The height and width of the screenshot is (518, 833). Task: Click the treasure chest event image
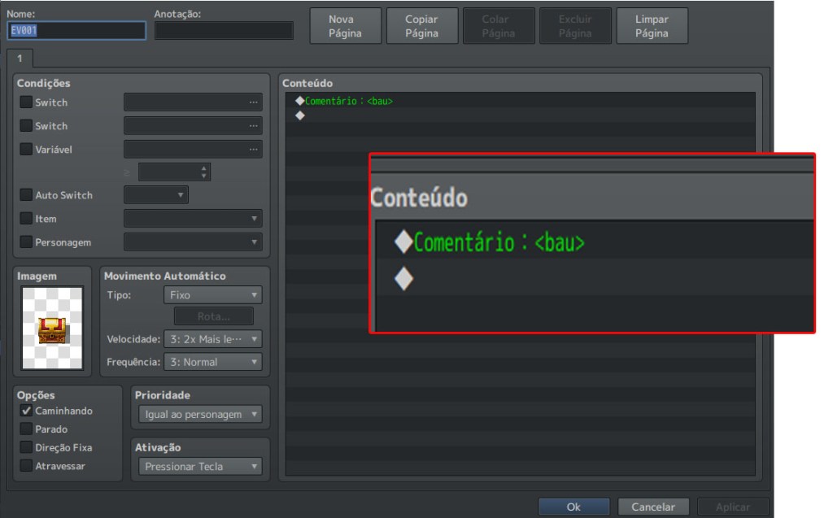click(x=52, y=328)
